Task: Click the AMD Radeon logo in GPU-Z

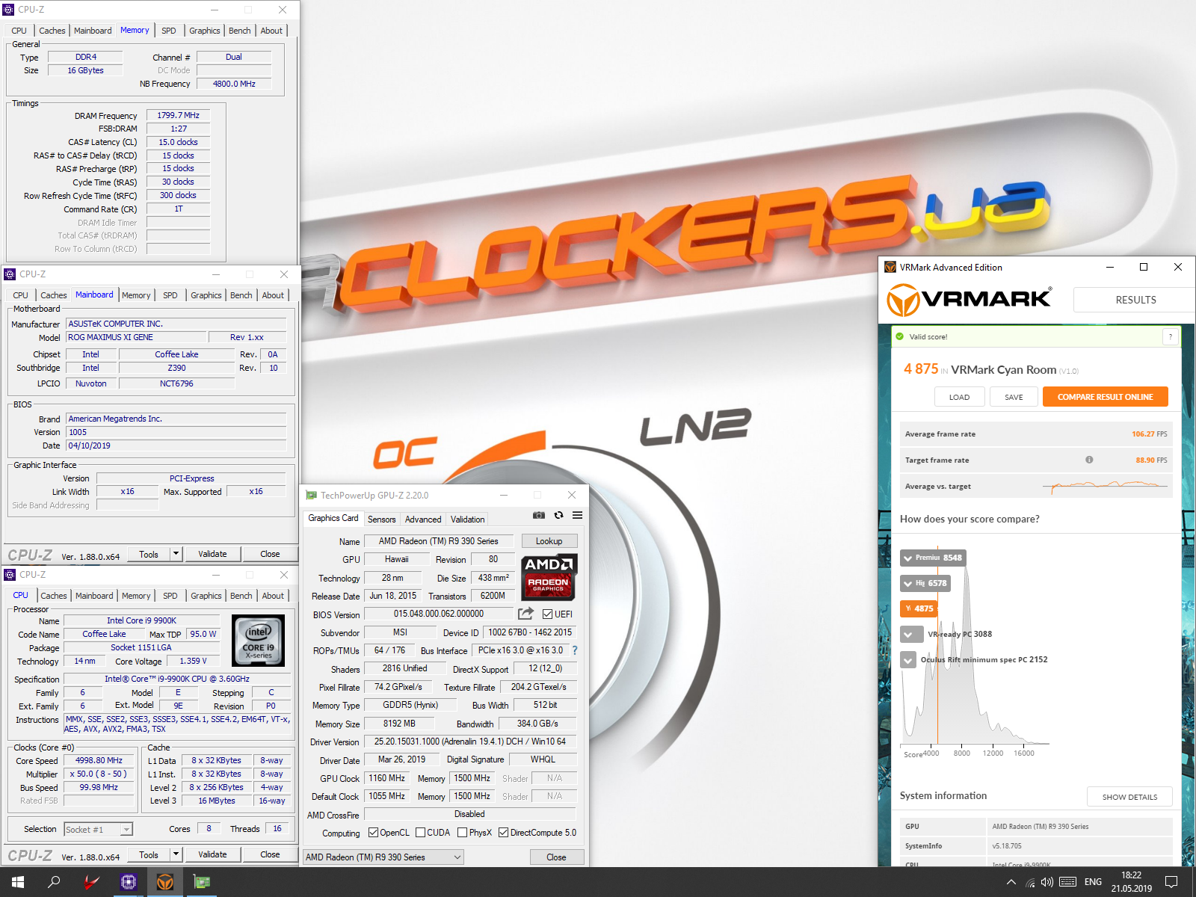Action: pos(548,576)
